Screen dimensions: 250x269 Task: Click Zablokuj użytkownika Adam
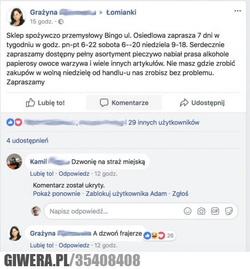click(x=126, y=194)
